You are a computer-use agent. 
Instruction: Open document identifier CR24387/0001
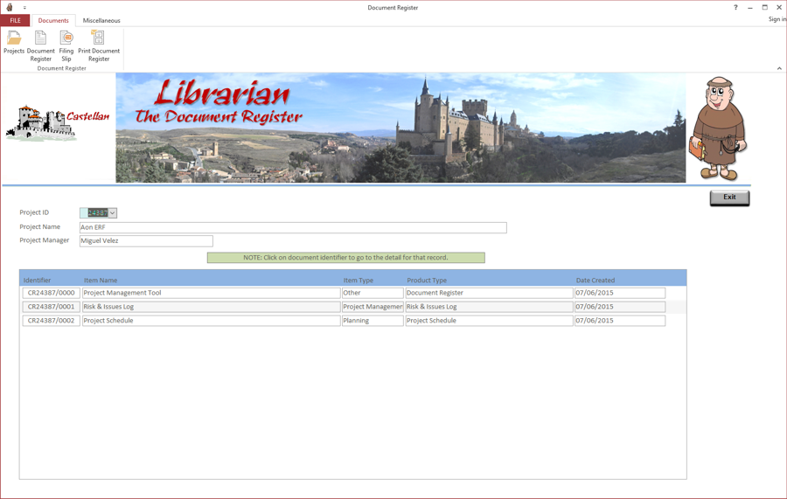pyautogui.click(x=52, y=307)
